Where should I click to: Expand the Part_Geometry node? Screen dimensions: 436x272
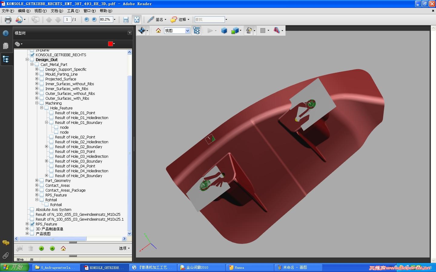click(37, 180)
